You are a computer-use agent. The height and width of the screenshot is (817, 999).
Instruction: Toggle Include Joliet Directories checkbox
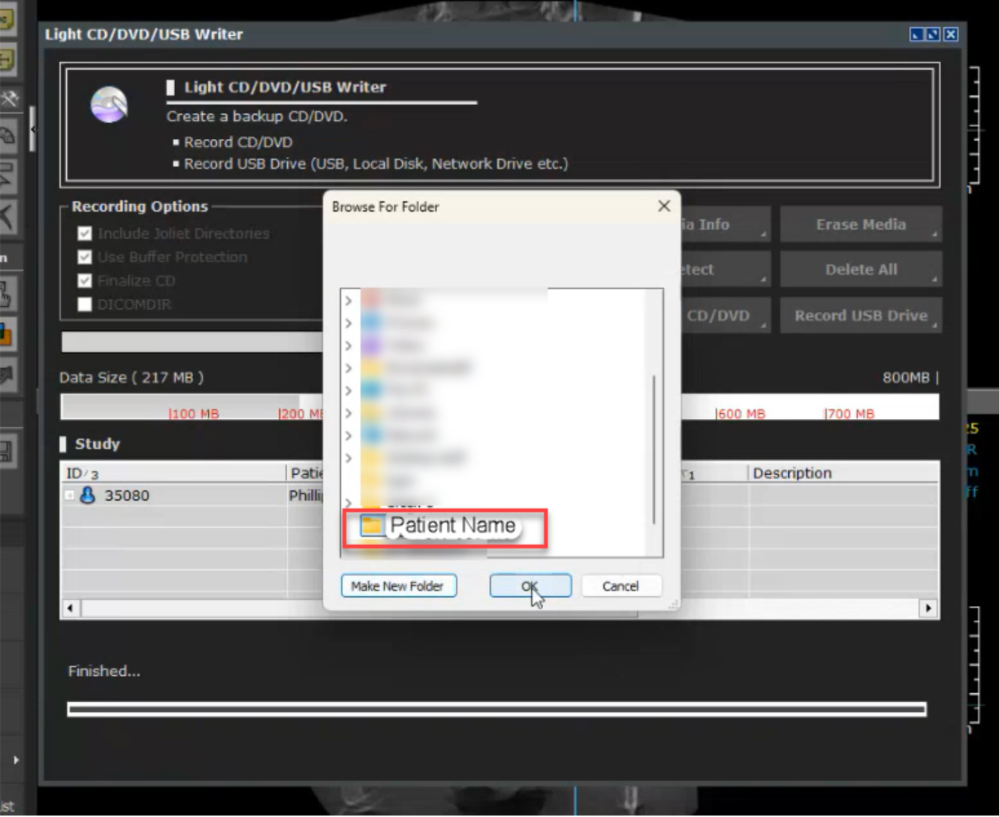(85, 234)
